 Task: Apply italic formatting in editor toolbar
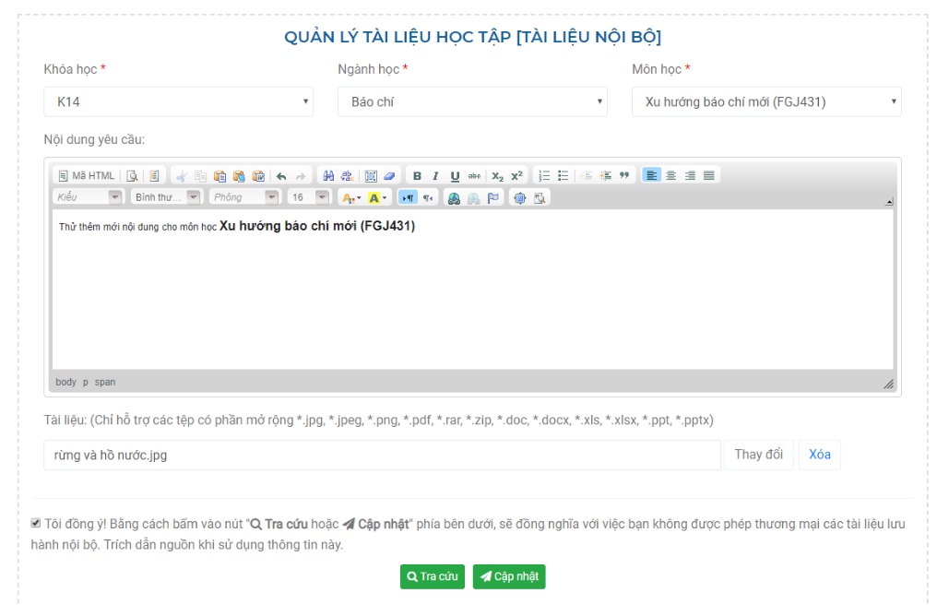(x=435, y=176)
